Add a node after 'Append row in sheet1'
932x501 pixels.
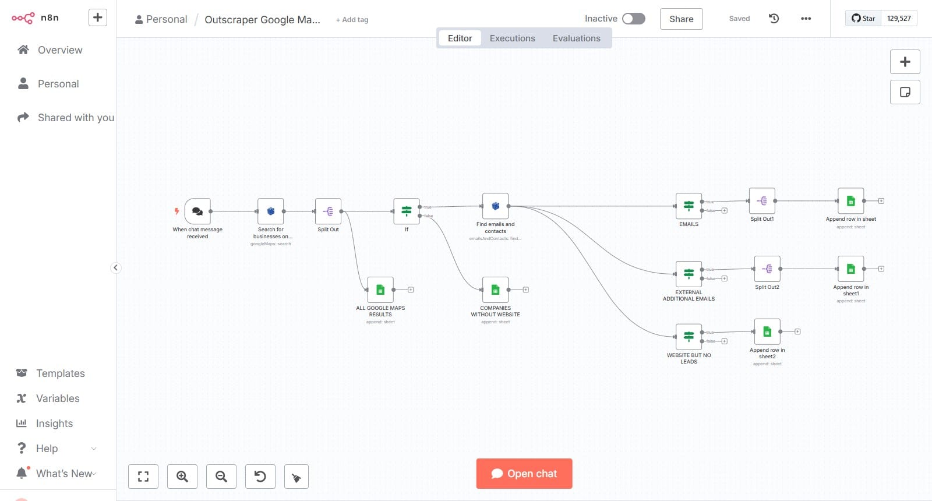tap(881, 269)
